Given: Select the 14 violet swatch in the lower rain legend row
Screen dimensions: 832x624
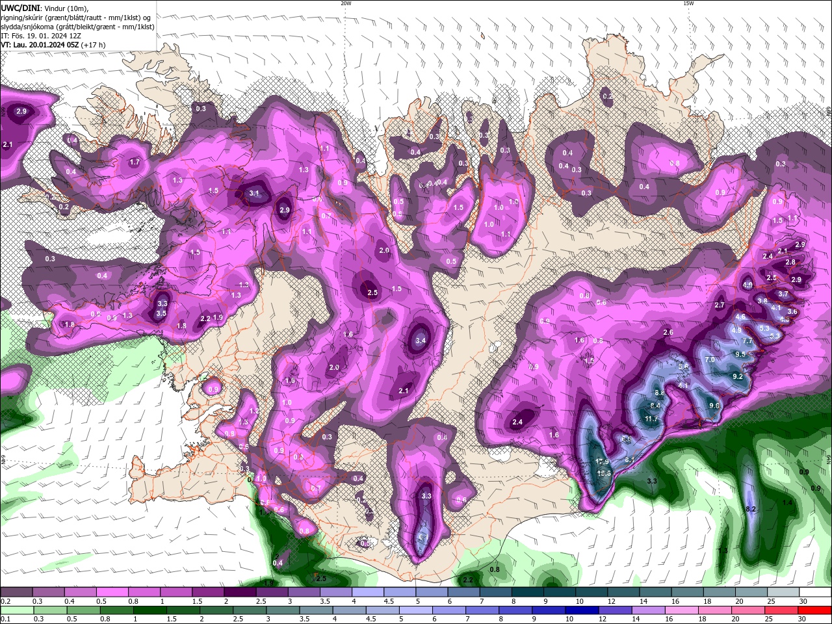Looking at the screenshot, I should click(x=647, y=610).
